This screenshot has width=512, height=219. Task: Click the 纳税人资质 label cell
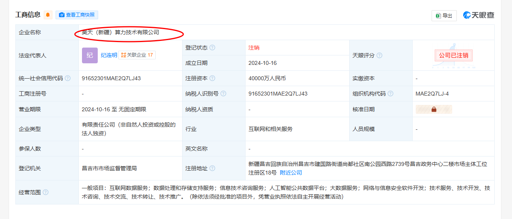[214, 109]
